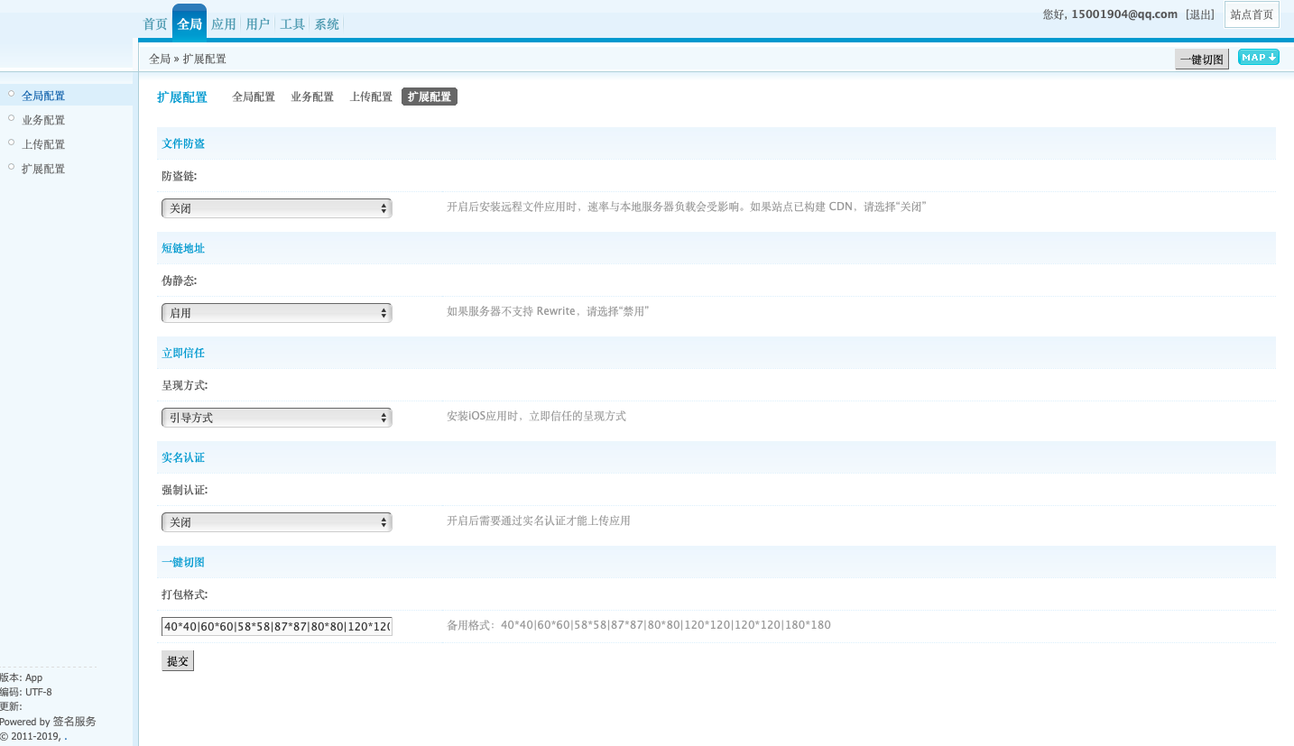Click the 扩展配置 active sub-tab
The height and width of the screenshot is (746, 1294).
tap(430, 97)
